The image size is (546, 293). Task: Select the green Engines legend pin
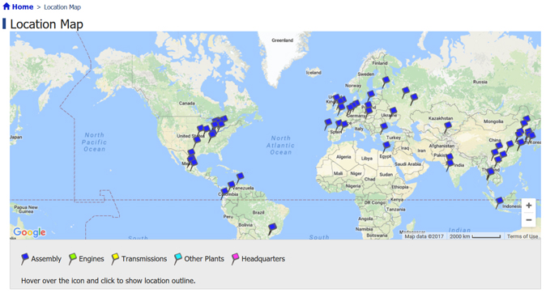click(72, 259)
